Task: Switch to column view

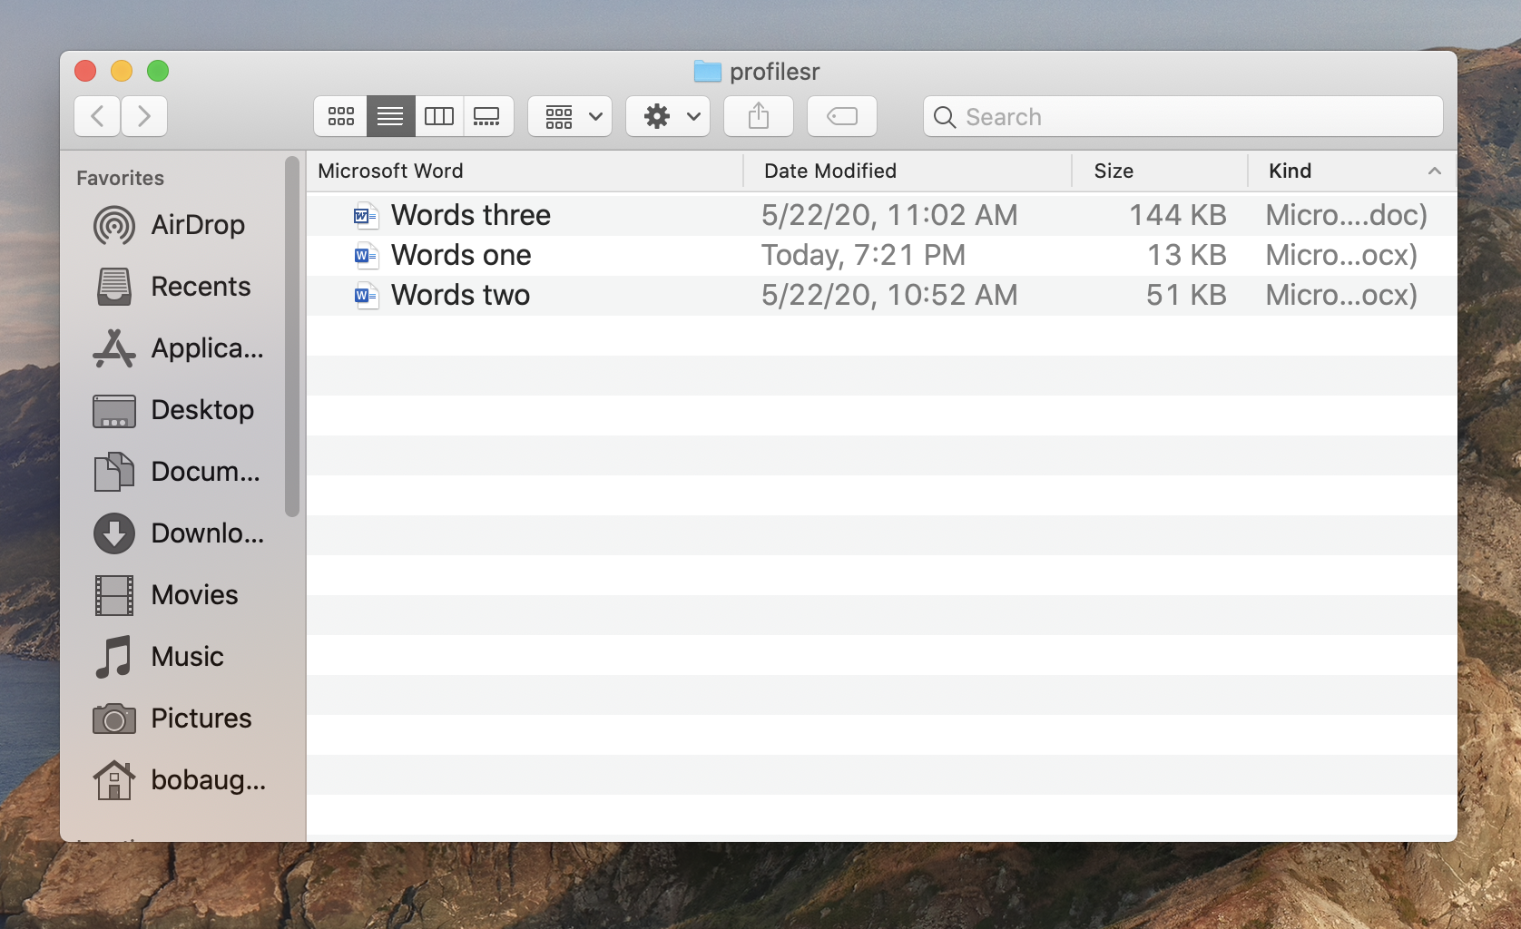Action: [x=439, y=116]
